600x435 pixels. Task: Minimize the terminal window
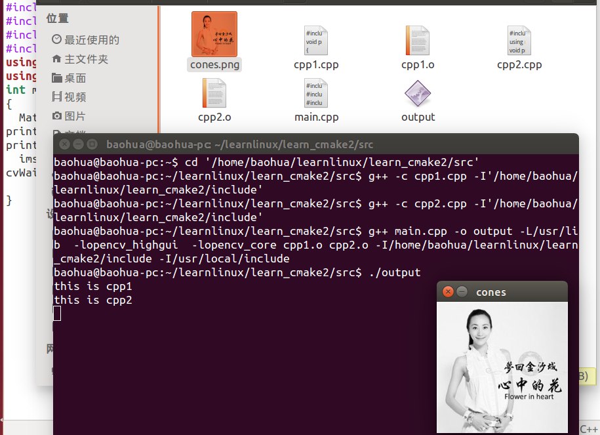tap(79, 144)
